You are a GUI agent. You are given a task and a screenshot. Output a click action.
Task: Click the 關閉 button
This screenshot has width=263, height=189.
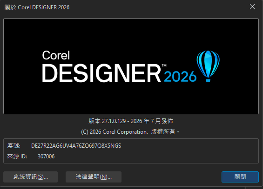pos(240,177)
